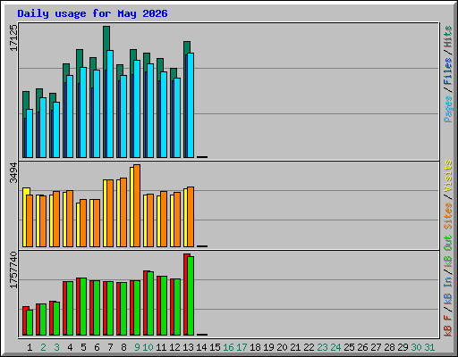This screenshot has height=357, width=458.
Task: Click day 27 on the x-axis
Action: 376,347
